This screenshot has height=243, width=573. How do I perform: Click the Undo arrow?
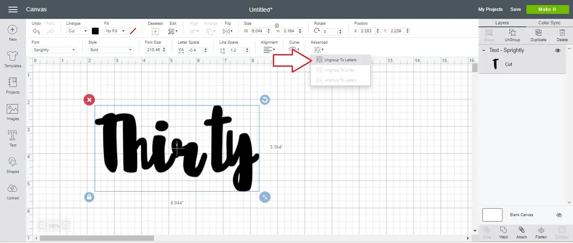click(36, 31)
